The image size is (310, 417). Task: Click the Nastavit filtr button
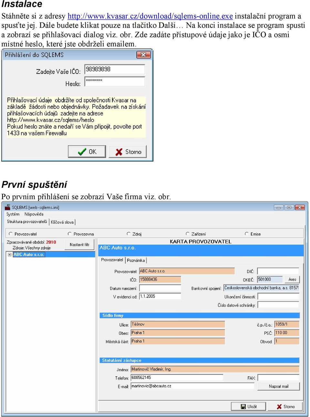pos(79,245)
